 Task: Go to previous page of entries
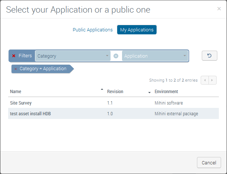205,80
